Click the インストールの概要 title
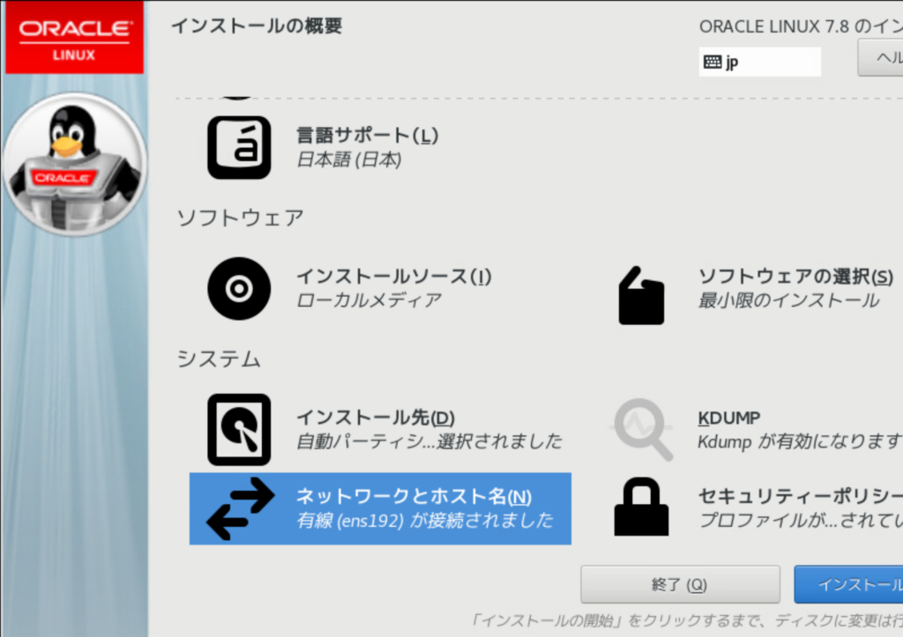 click(x=257, y=26)
